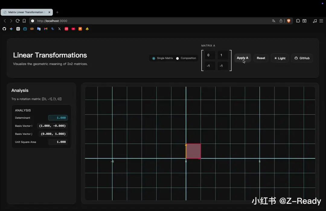
Task: Open the Gemini sparkle bookmark
Action: click(11, 29)
